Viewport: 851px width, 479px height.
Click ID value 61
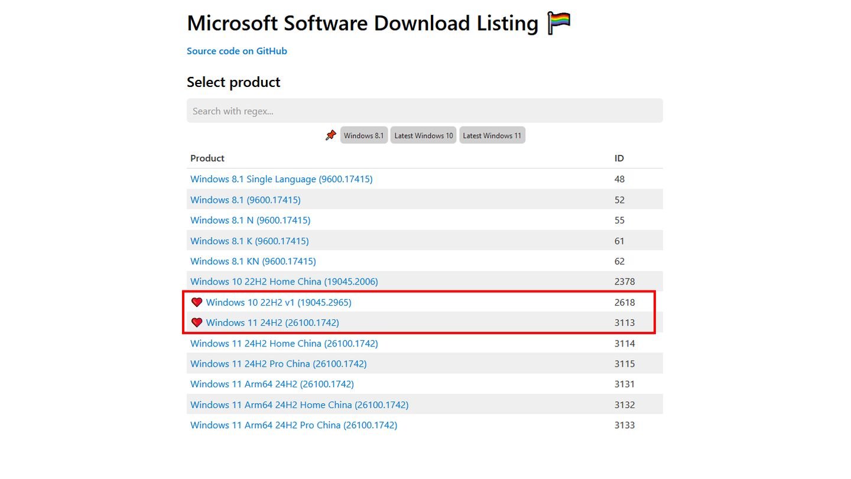pos(619,241)
